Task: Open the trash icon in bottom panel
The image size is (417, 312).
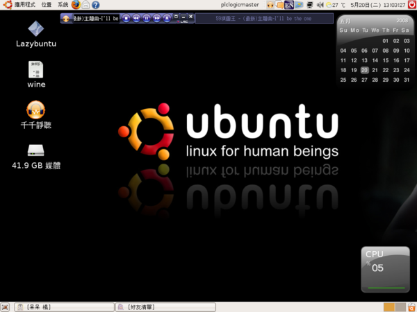Action: (412, 307)
